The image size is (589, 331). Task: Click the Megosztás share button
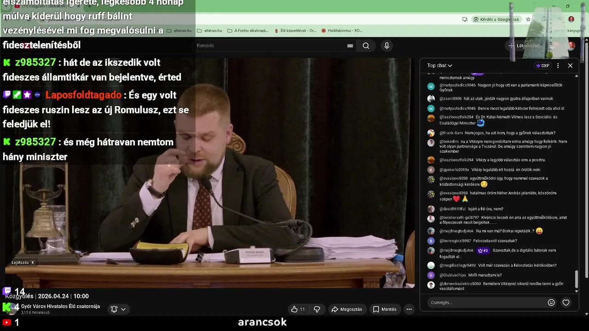[346, 309]
